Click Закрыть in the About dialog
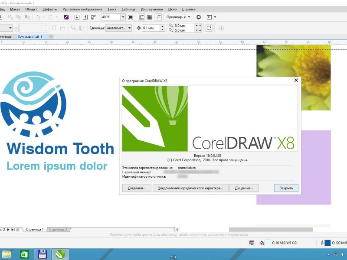 (x=286, y=188)
